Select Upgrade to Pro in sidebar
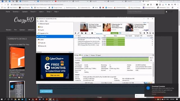The height and width of the screenshot is (101, 180). pos(44,33)
